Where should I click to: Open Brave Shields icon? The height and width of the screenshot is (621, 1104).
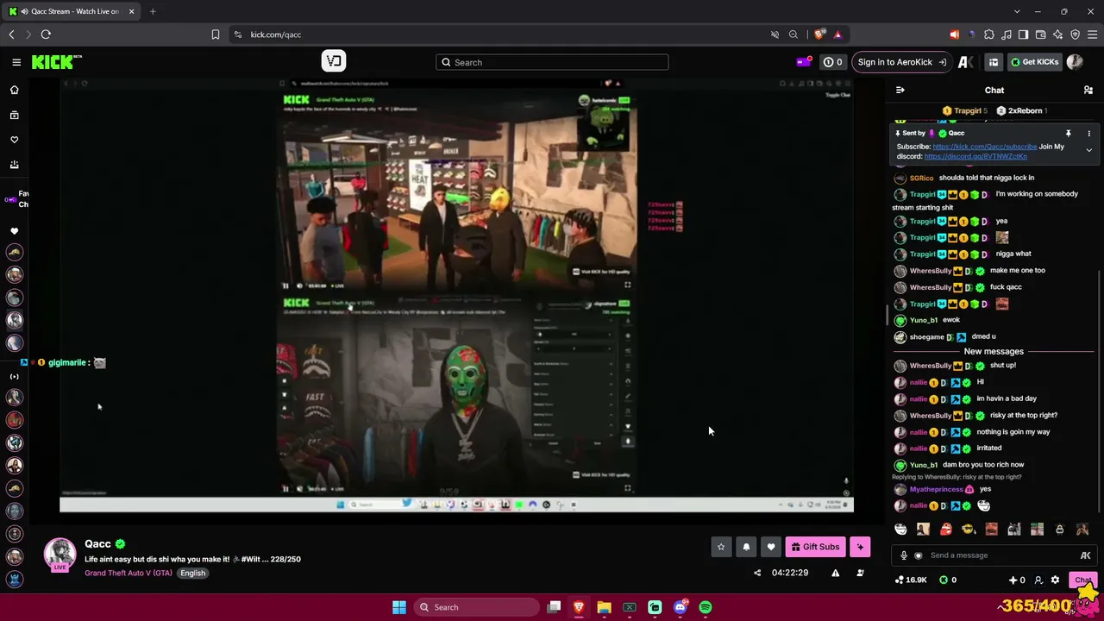819,34
